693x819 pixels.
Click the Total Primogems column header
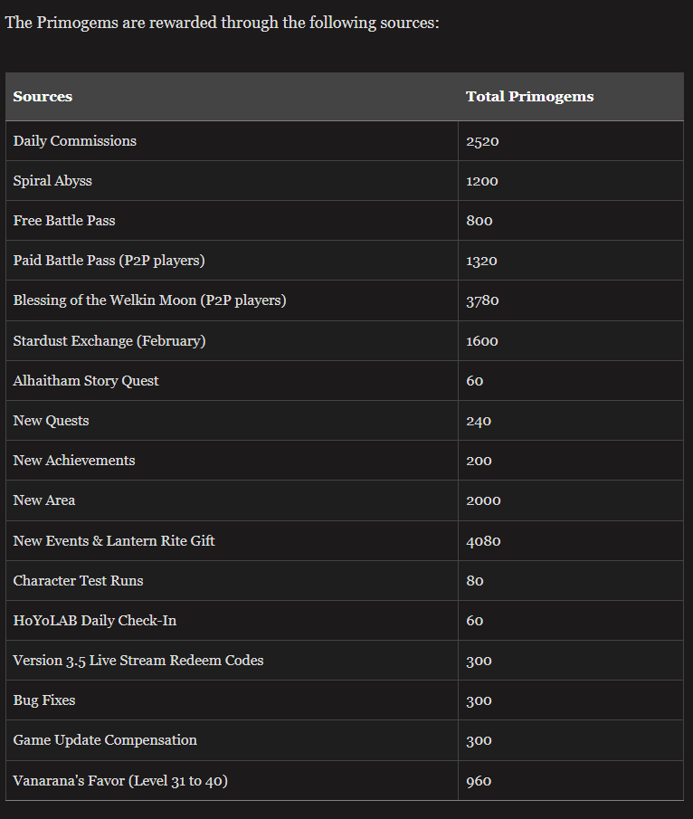point(571,97)
